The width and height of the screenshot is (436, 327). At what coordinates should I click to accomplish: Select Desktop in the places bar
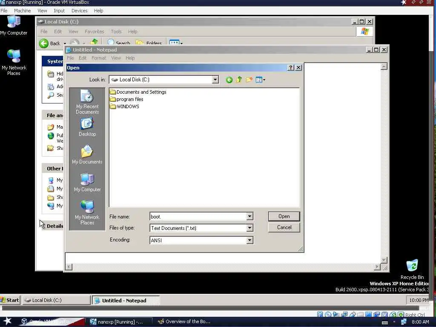87,127
